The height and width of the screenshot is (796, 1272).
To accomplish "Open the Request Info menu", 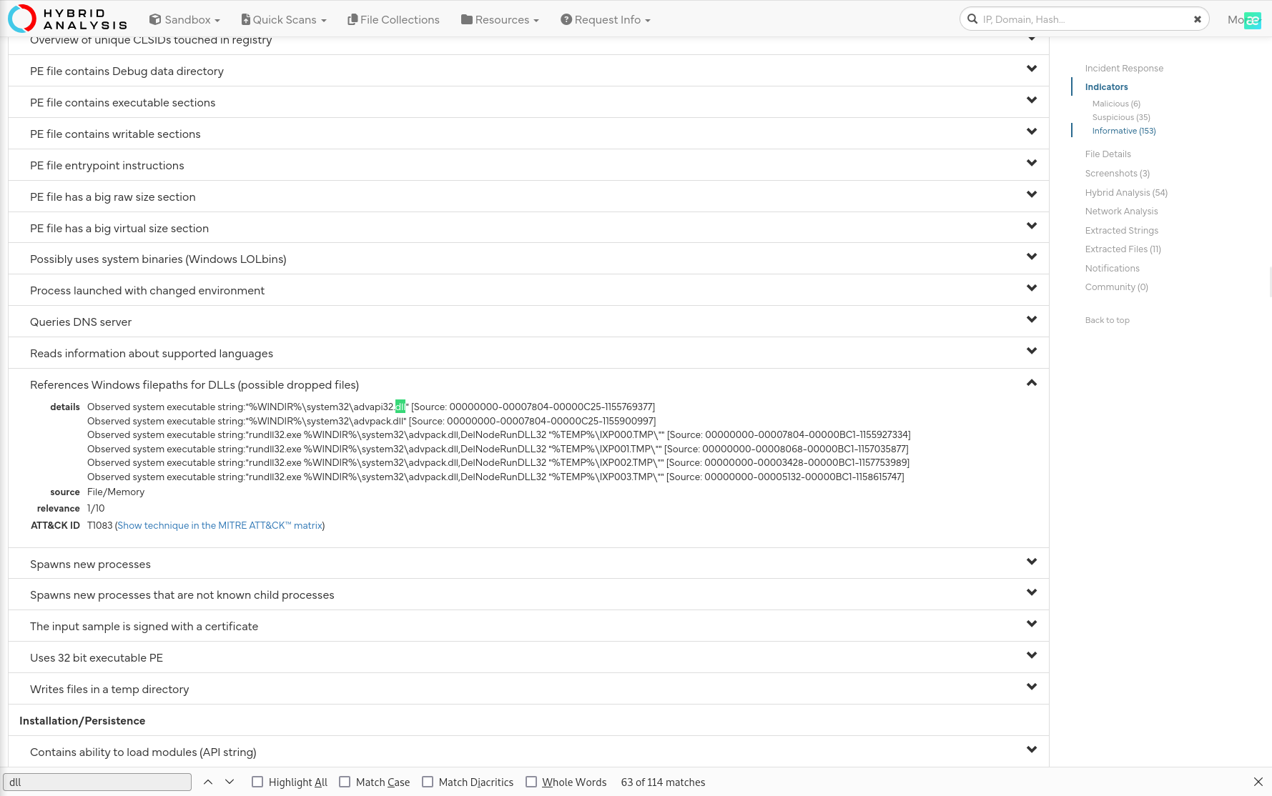I will point(606,19).
